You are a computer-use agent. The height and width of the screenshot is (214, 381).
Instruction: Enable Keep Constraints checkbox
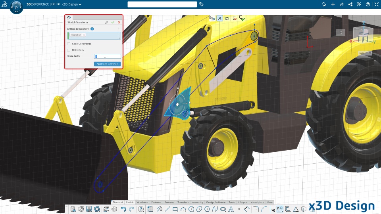point(69,44)
